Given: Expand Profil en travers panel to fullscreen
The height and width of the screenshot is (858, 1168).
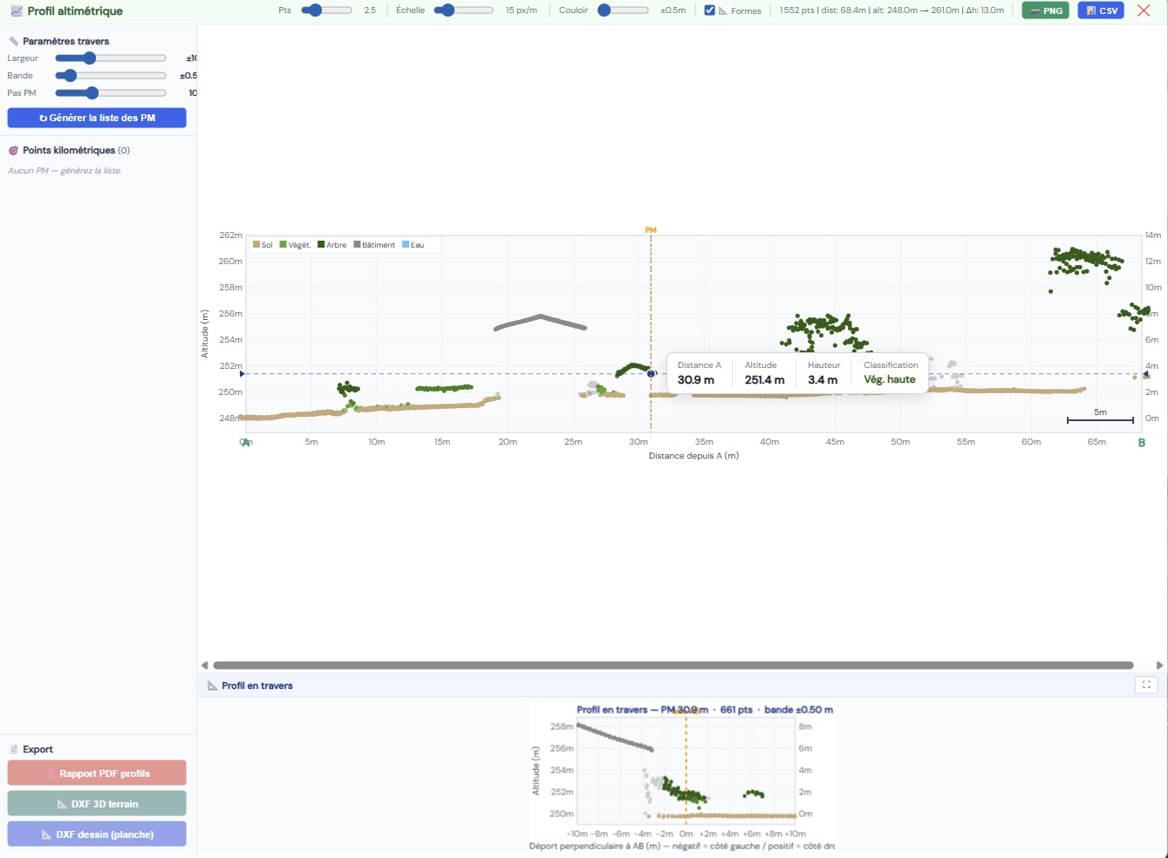Looking at the screenshot, I should point(1146,685).
